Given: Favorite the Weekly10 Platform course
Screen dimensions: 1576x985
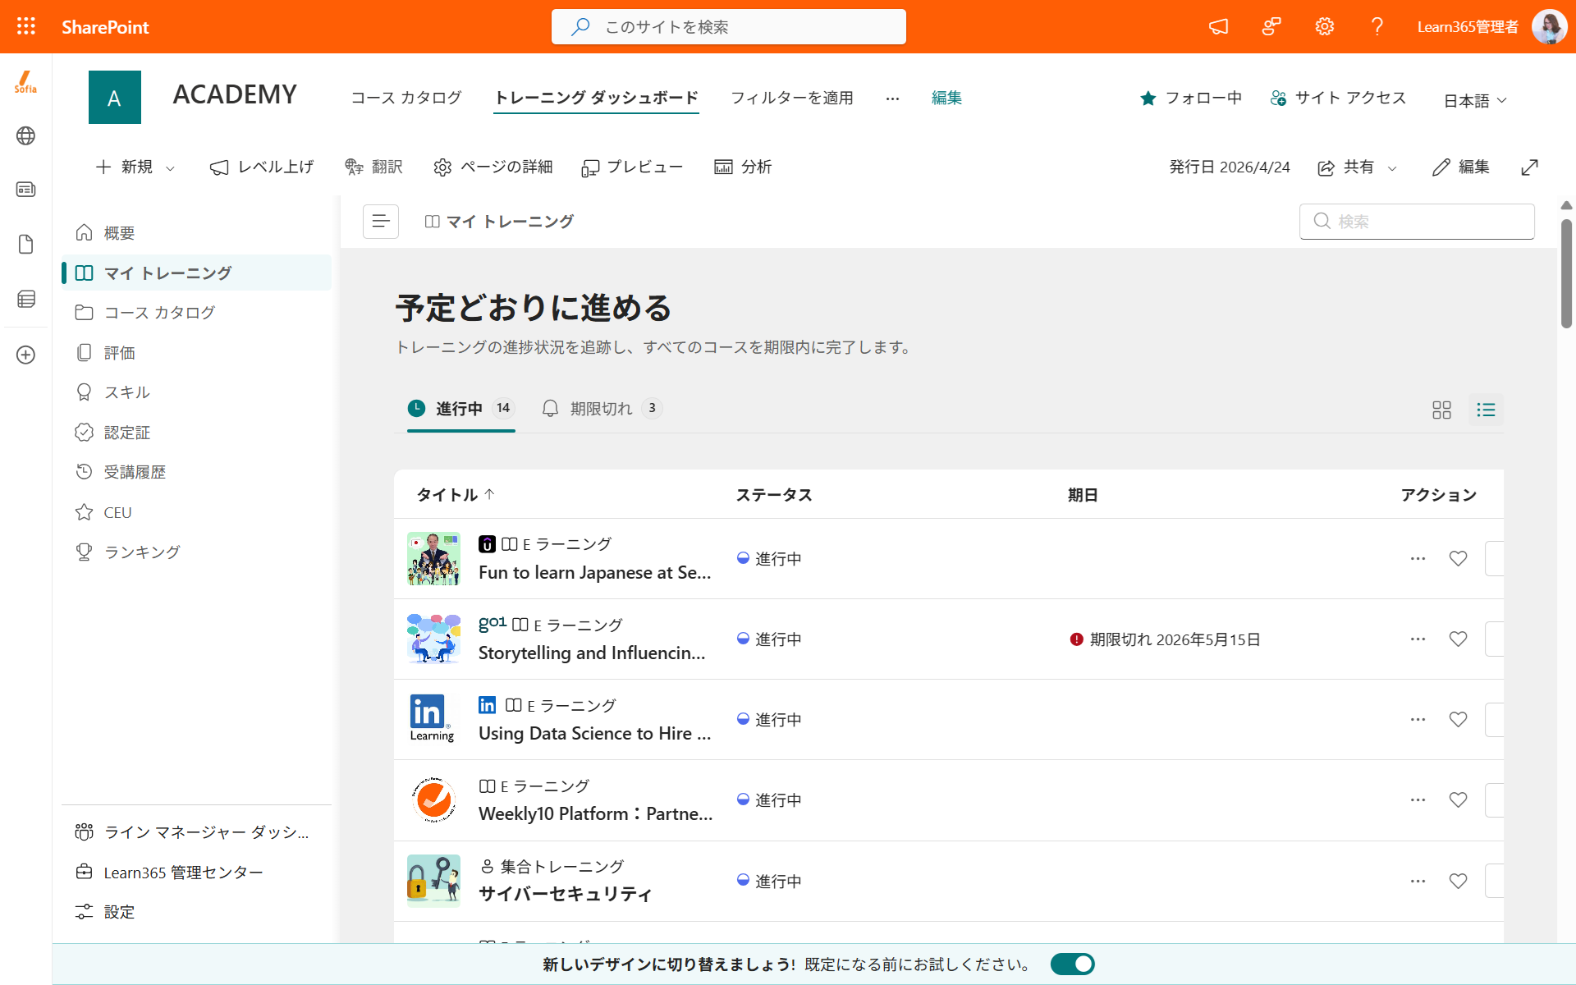Looking at the screenshot, I should tap(1458, 799).
